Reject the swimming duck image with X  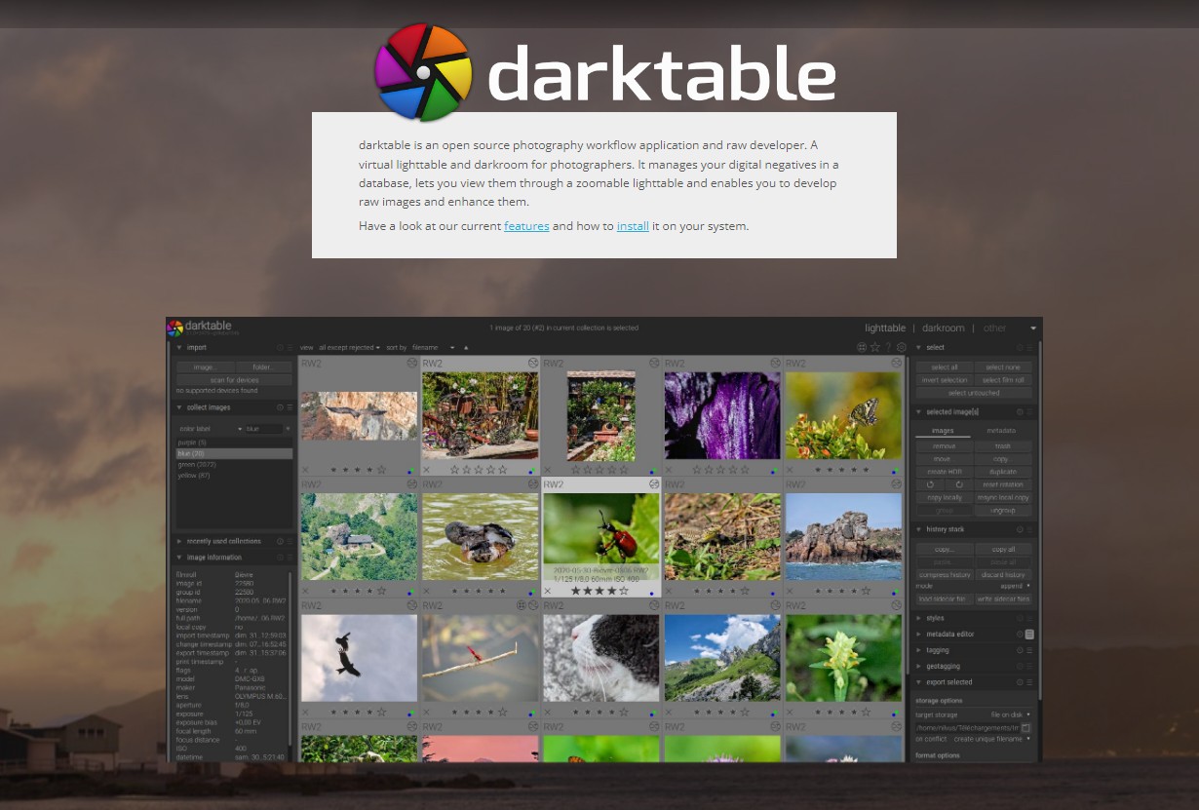pos(426,591)
